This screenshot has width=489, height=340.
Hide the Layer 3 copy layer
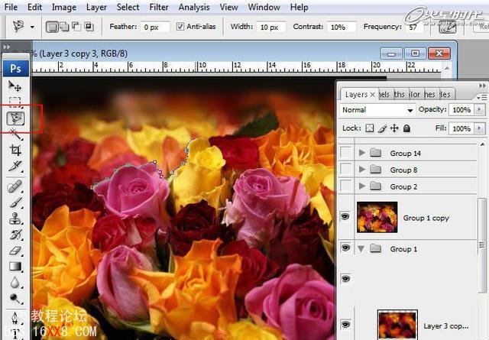tap(345, 325)
